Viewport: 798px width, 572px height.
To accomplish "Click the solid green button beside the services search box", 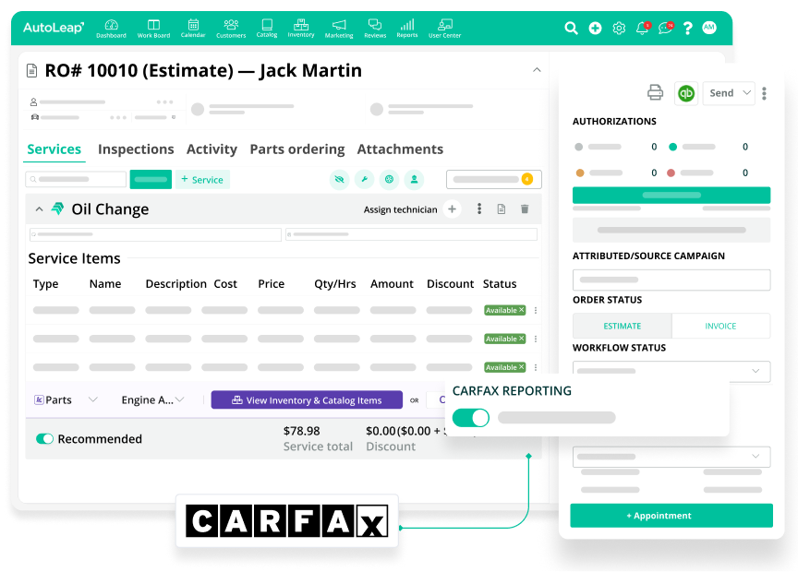I will (151, 180).
